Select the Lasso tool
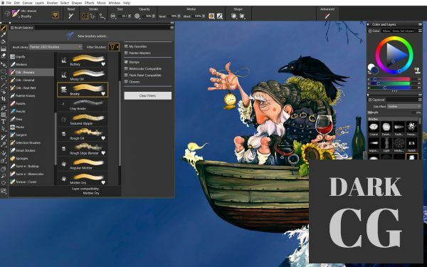427x267 pixels. point(4,78)
